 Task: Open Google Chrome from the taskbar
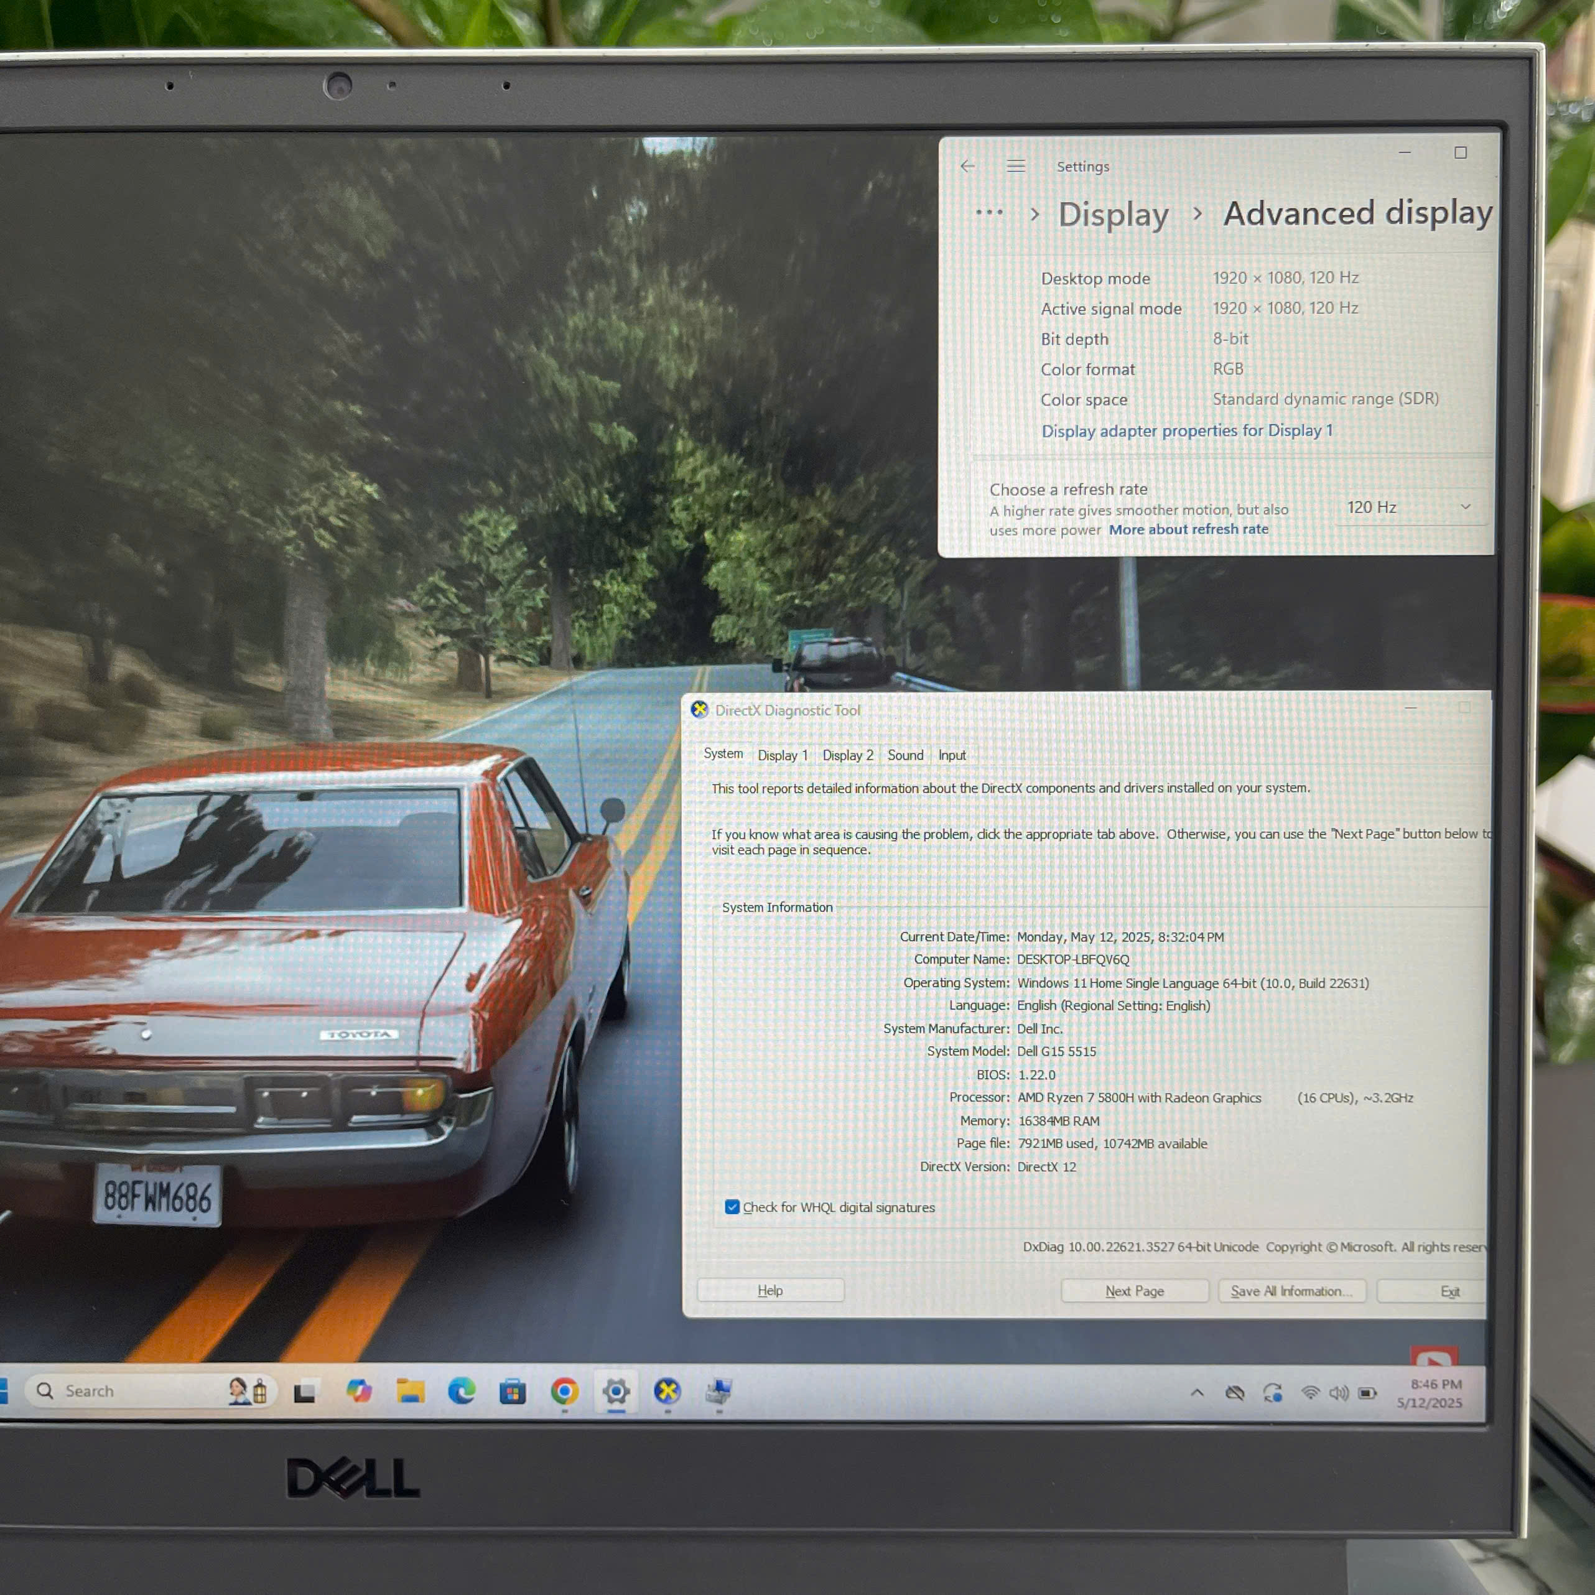tap(565, 1392)
